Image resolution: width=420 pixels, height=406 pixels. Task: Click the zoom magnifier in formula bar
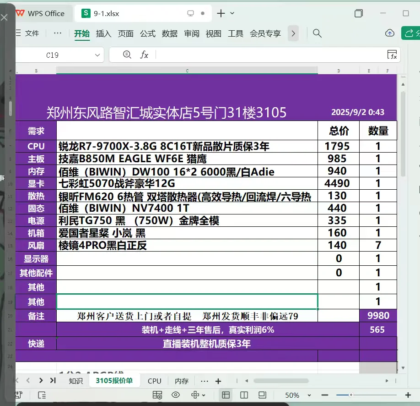pyautogui.click(x=127, y=55)
